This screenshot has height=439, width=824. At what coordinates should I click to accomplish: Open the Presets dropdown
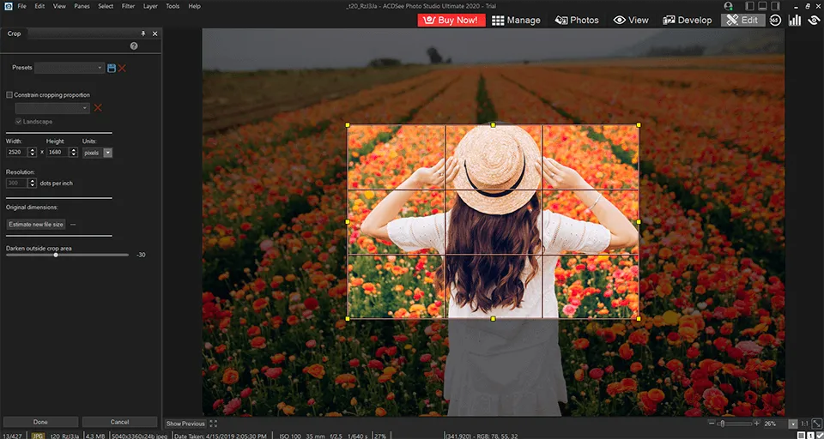tap(70, 68)
